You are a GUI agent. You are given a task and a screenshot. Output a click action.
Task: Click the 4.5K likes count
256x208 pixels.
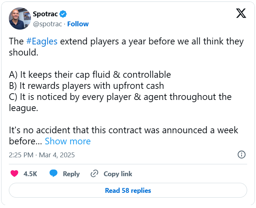point(30,174)
